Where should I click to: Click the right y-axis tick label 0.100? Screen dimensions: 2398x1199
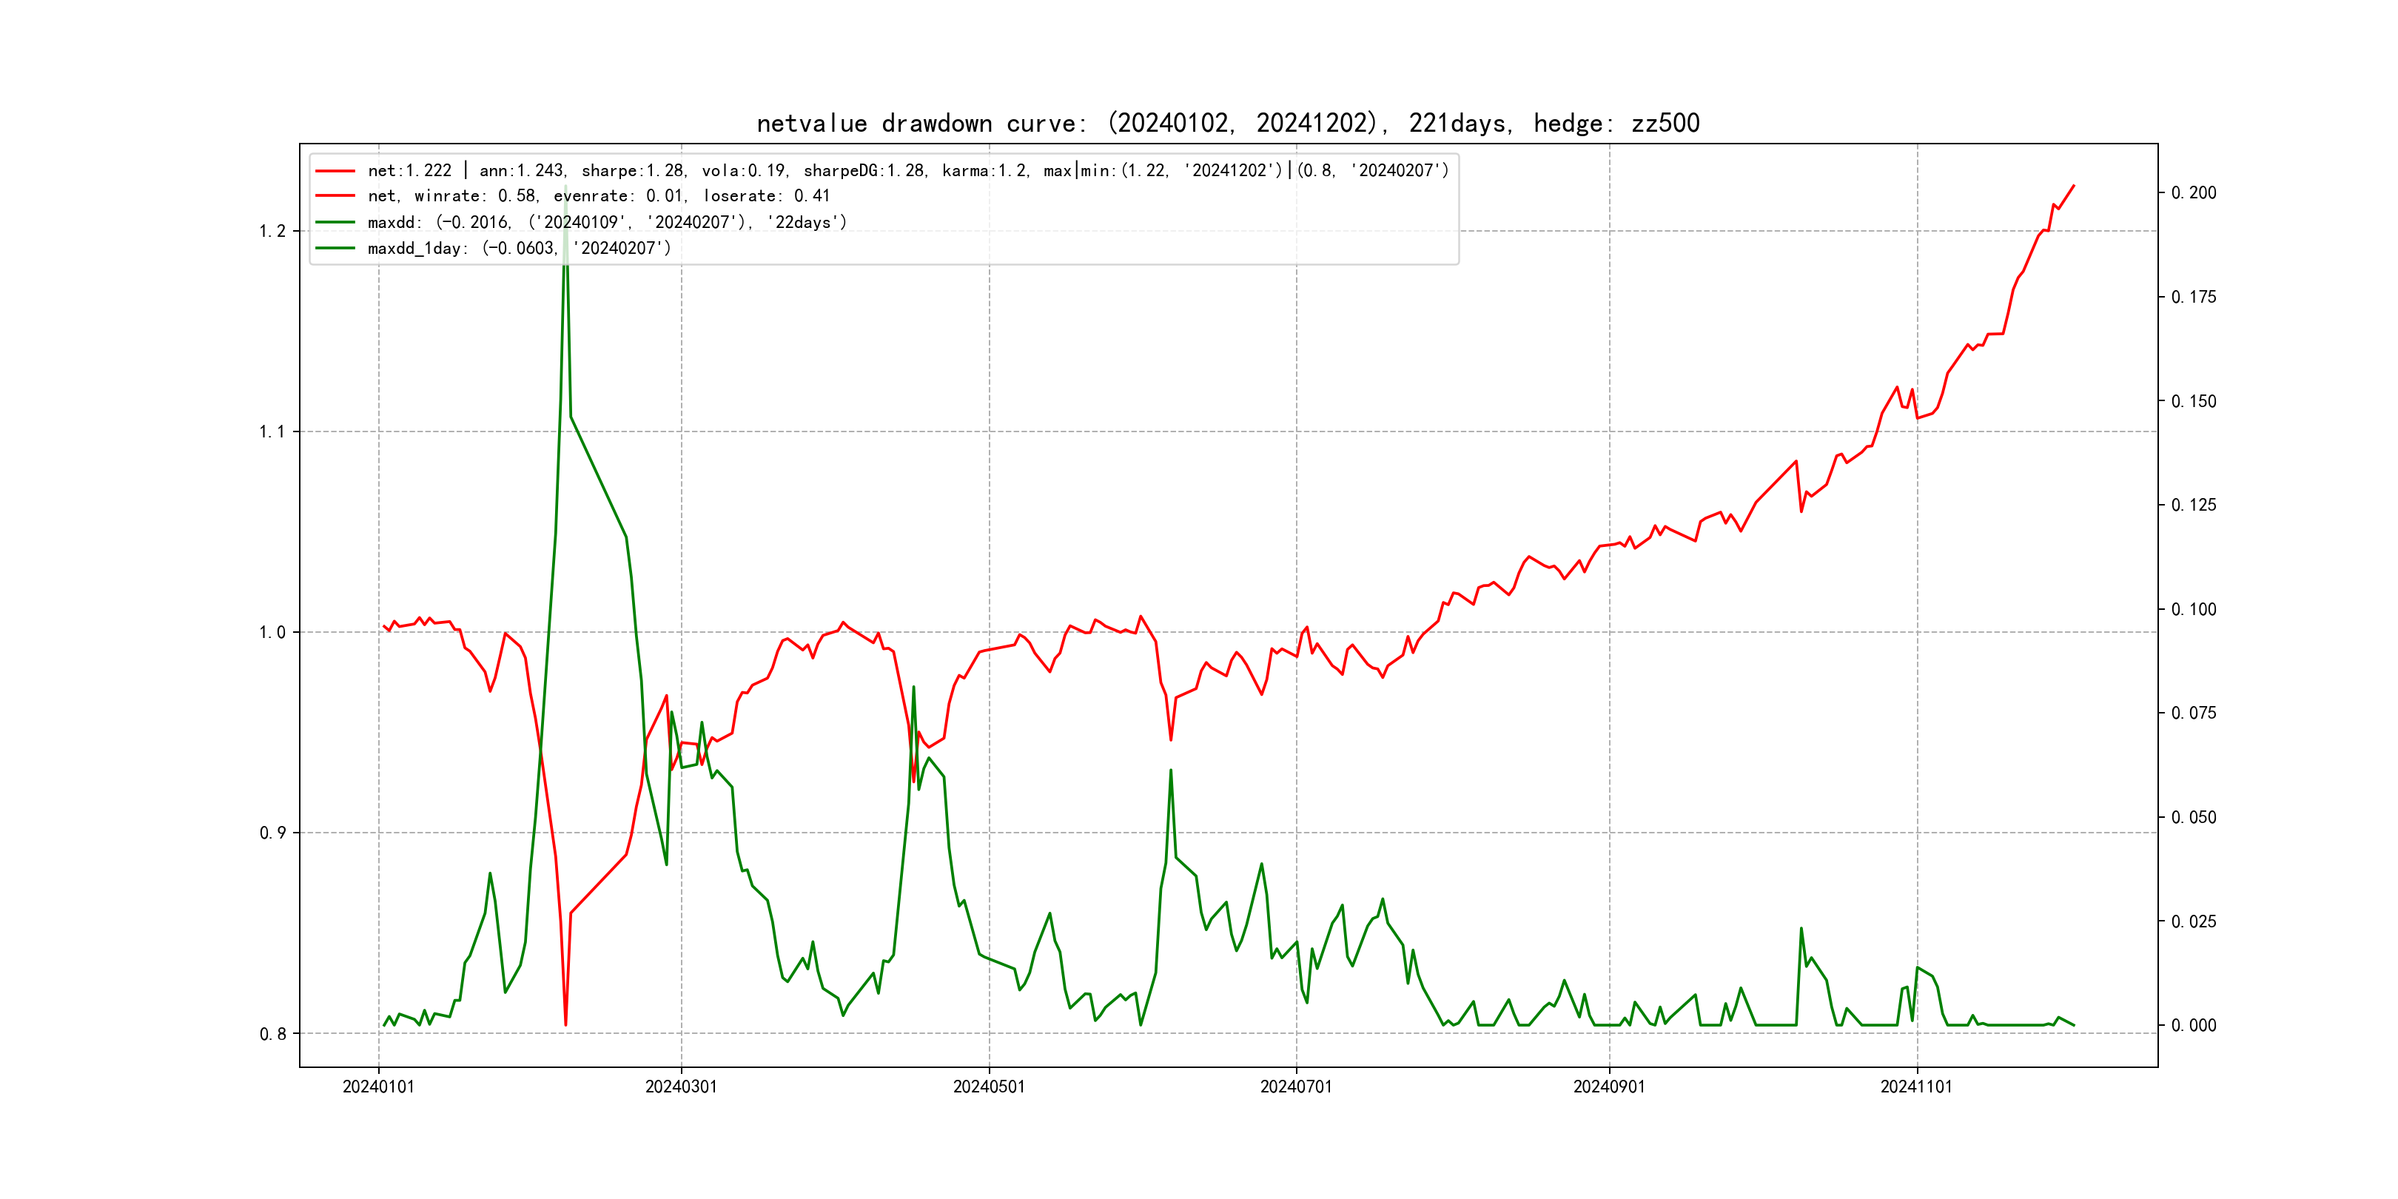click(2193, 610)
